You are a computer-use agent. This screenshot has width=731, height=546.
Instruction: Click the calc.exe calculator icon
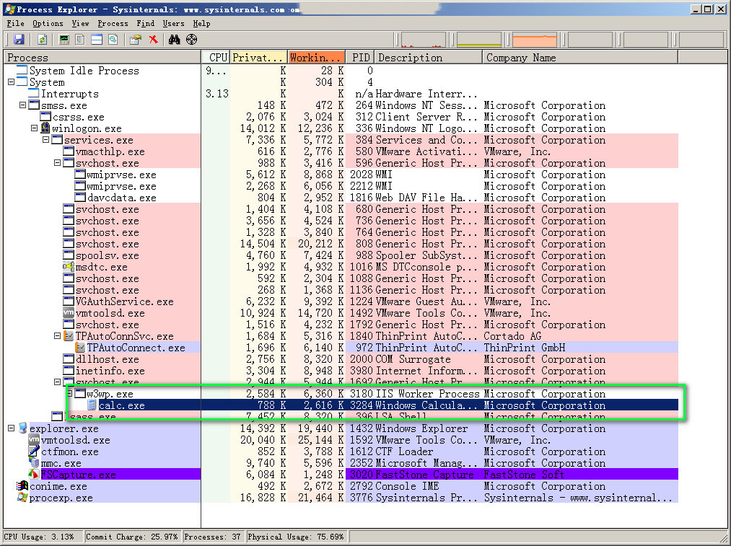(92, 405)
